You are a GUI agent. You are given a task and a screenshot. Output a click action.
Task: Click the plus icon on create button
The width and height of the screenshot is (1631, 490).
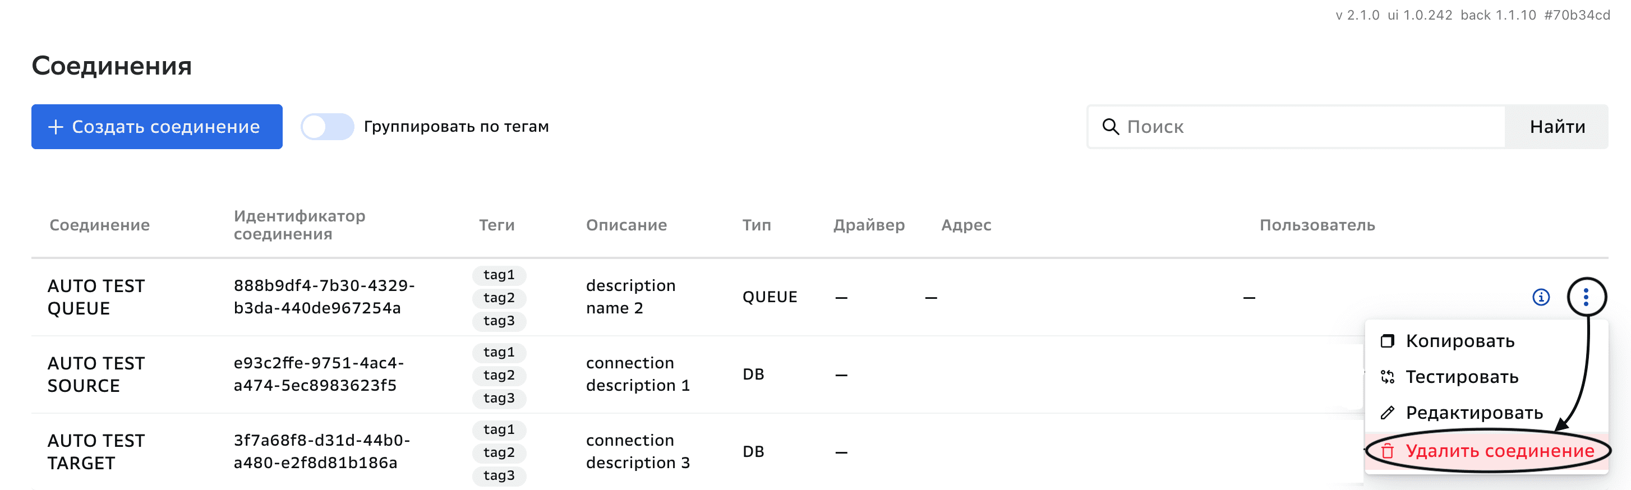pos(56,127)
